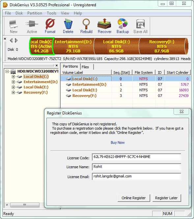The width and height of the screenshot is (194, 219).
Task: Click the Register Later button
Action: coord(167,198)
